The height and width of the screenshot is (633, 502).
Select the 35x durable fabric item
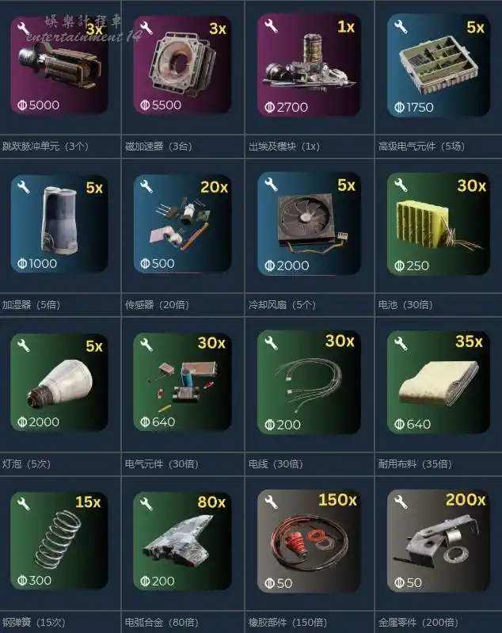pos(438,382)
